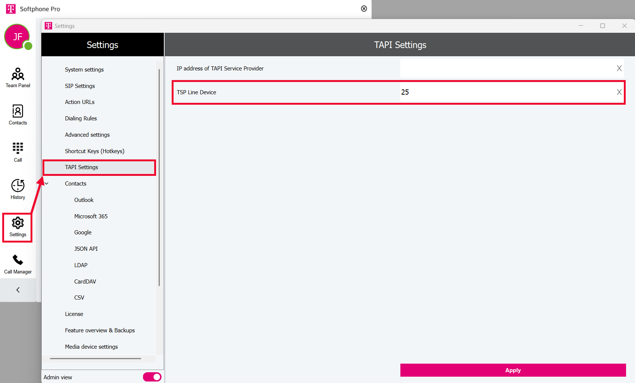The height and width of the screenshot is (383, 635).
Task: Open the Call Manager
Action: [x=18, y=264]
